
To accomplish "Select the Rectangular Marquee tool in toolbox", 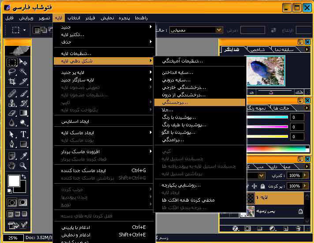I will point(12,63).
